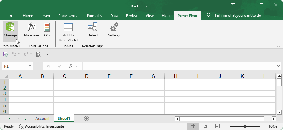Viewport: 283px width, 130px height.
Task: Click the Ready status text
Action: 9,126
